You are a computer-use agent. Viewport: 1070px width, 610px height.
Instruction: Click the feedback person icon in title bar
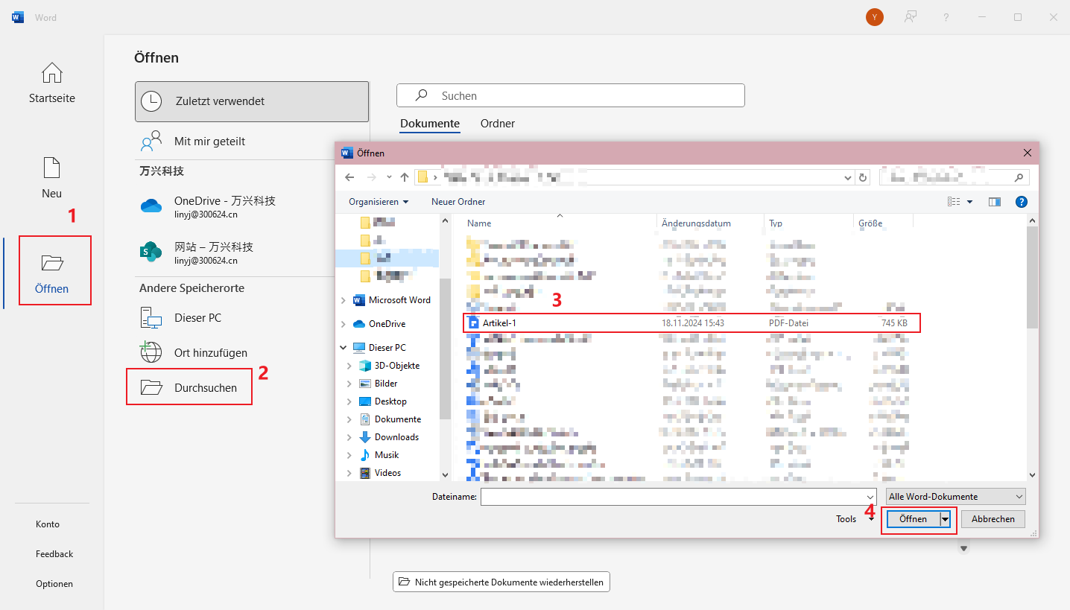click(911, 17)
